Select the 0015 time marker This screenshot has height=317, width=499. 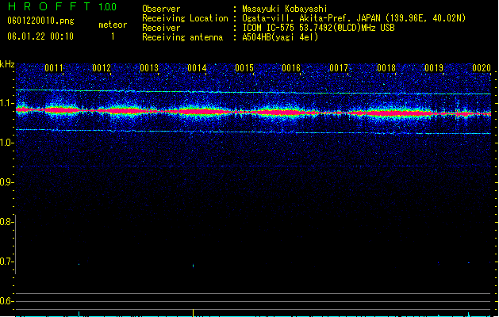pos(244,68)
